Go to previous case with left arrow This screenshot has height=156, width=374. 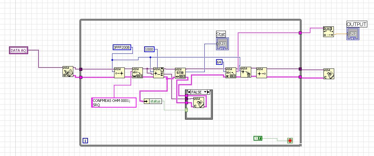[x=188, y=92]
